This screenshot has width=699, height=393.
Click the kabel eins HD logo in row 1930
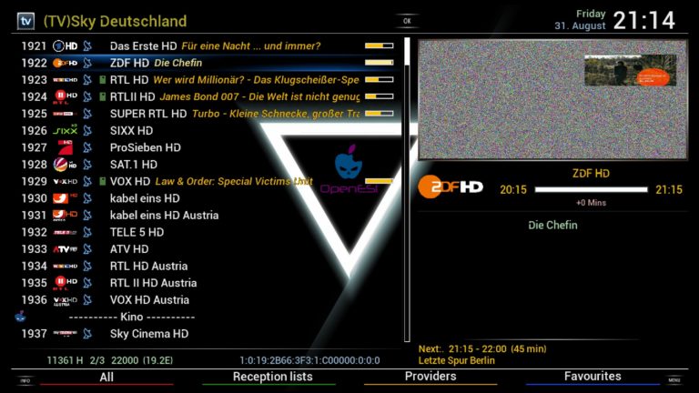point(66,198)
